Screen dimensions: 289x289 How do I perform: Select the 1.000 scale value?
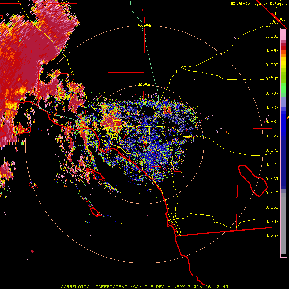[x=272, y=36]
